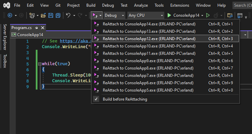Toggle the ReAttach dropdown arrow

click(x=100, y=15)
